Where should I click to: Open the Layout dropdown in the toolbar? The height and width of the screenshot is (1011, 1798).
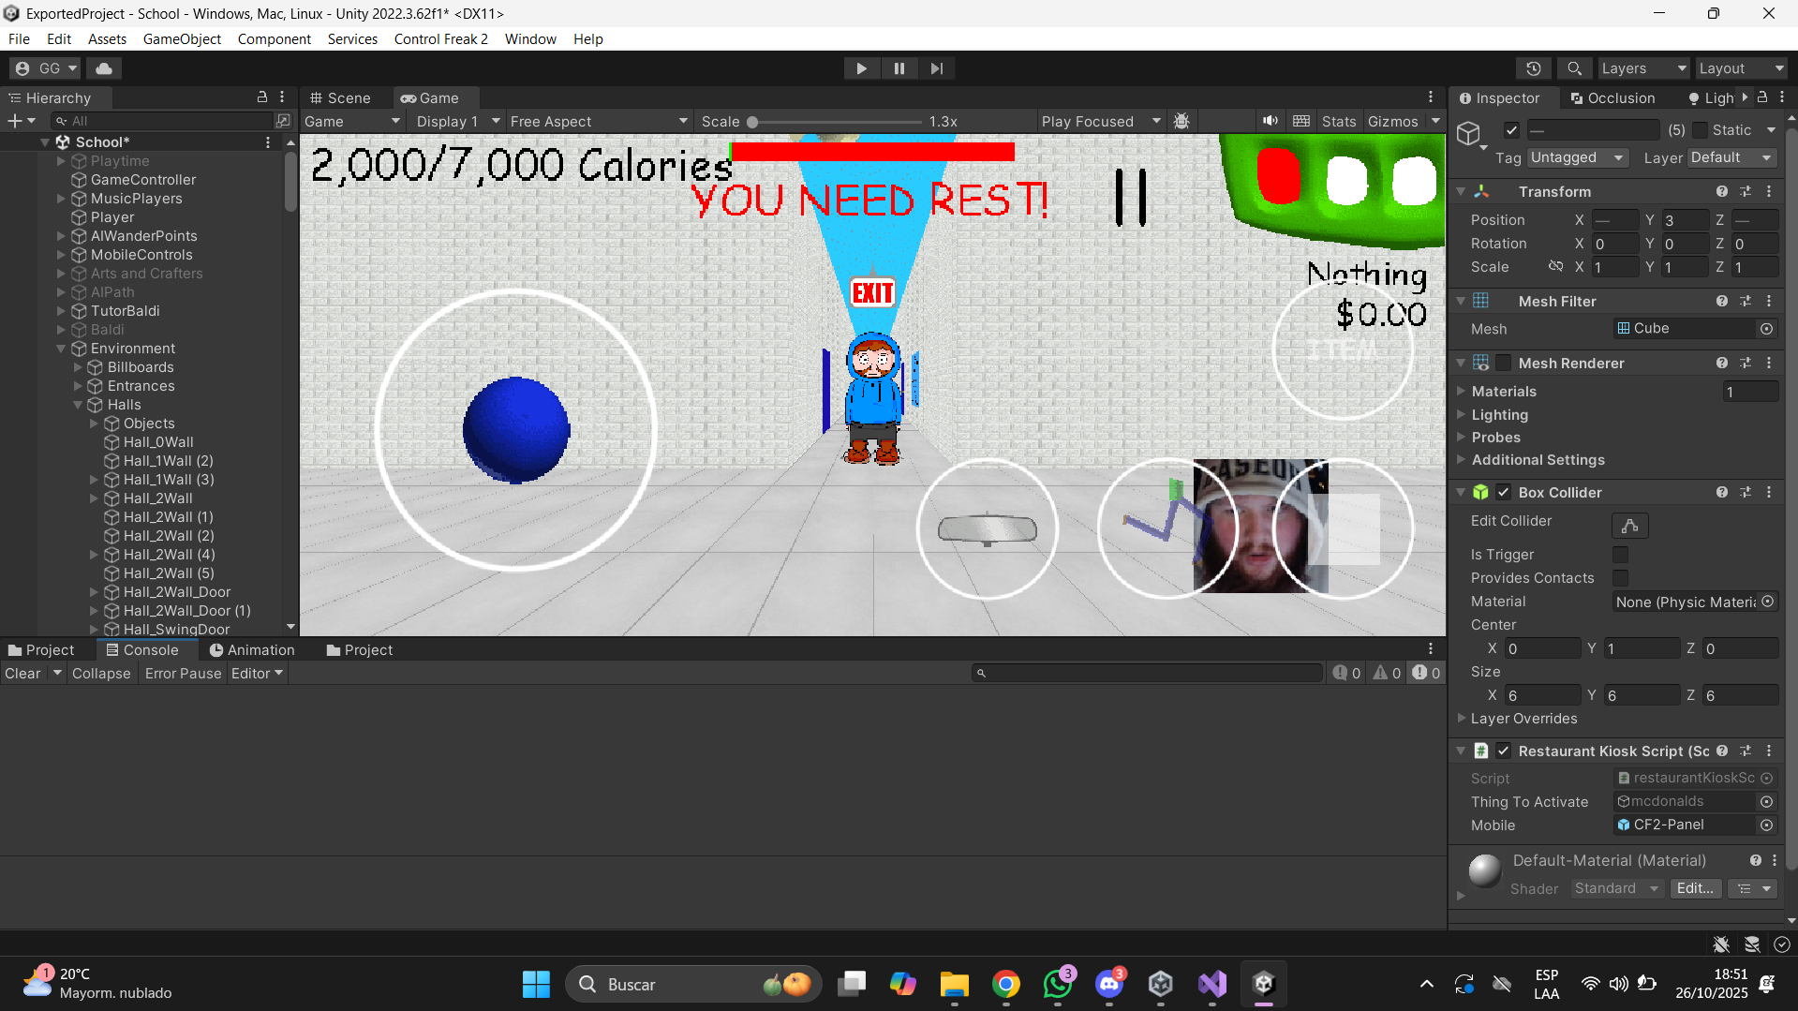coord(1741,68)
